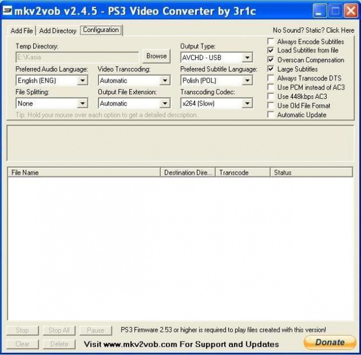Expand Transcoding Codec dropdown x264 (Slow)

[217, 104]
